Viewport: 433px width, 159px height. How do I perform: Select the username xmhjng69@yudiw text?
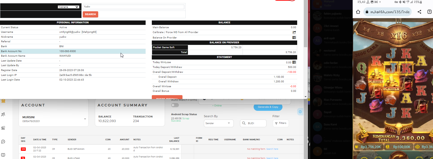70,32
